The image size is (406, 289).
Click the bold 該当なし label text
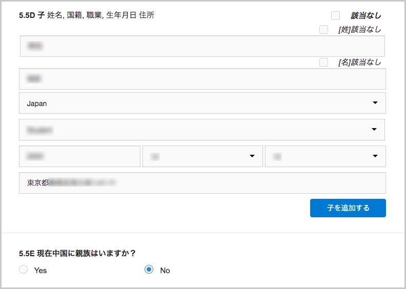[x=366, y=16]
